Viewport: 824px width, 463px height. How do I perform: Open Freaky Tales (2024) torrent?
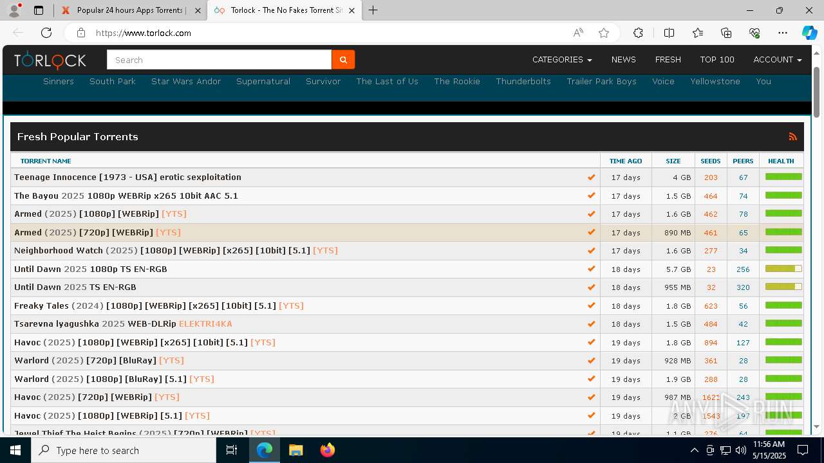coord(159,305)
